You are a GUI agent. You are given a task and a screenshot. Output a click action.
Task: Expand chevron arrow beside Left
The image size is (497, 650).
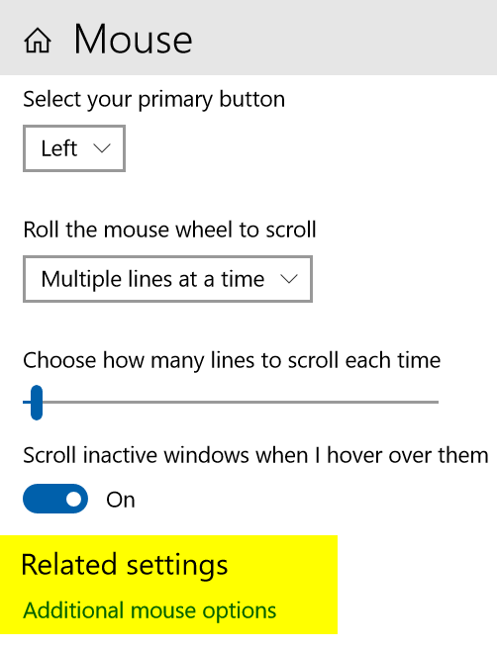[x=102, y=148]
